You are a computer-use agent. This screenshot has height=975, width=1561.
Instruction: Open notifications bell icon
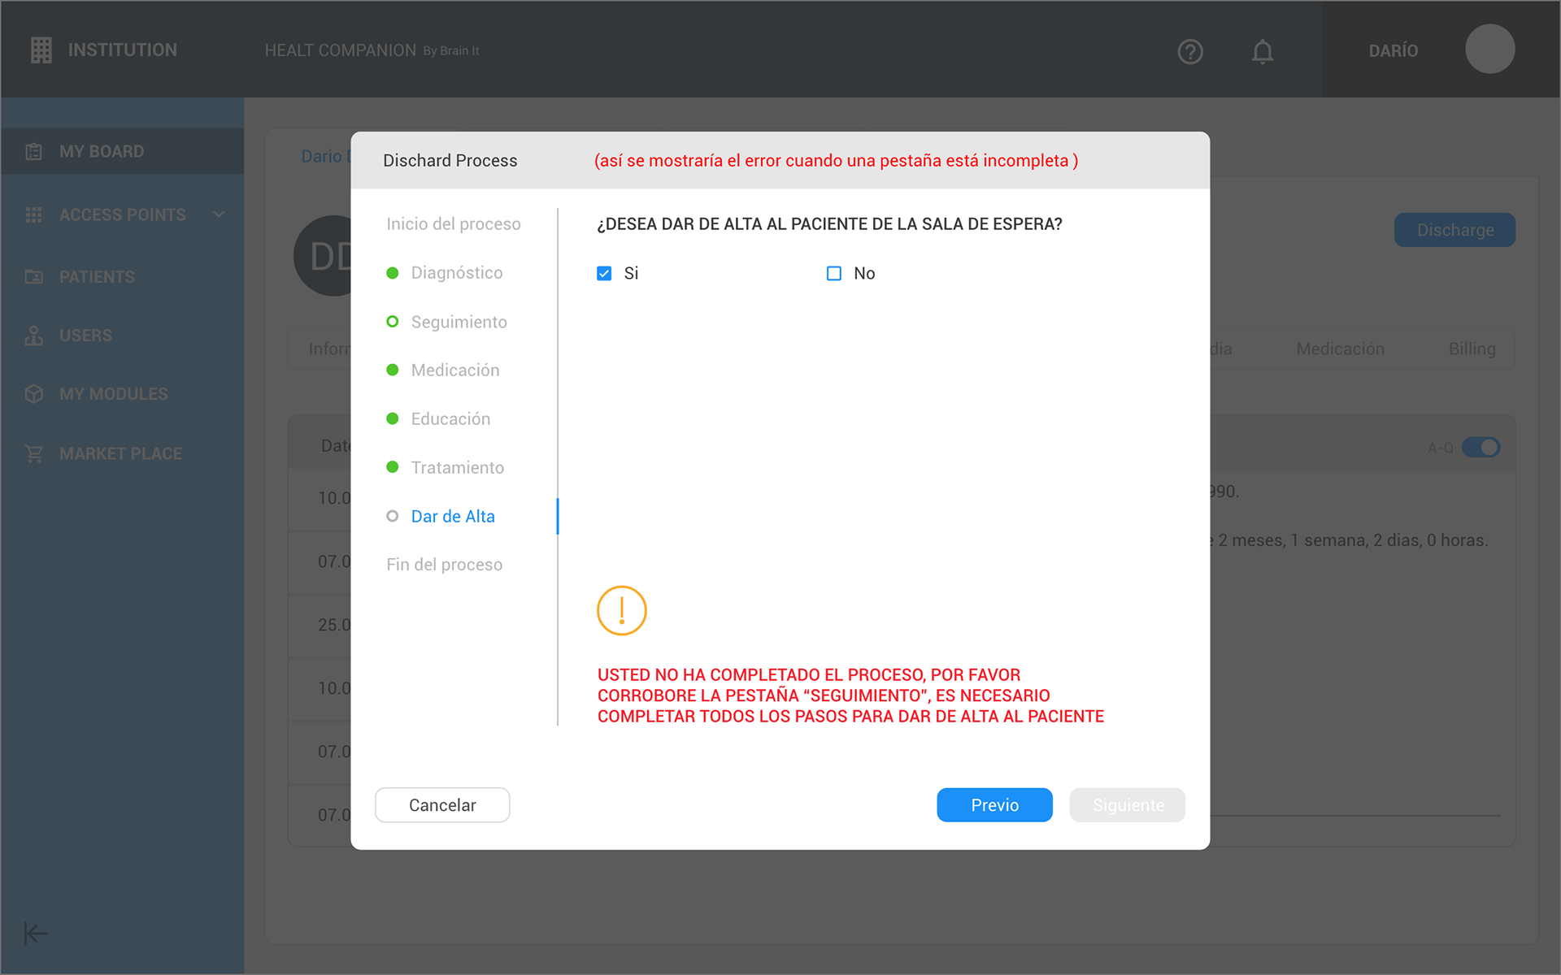[1262, 51]
